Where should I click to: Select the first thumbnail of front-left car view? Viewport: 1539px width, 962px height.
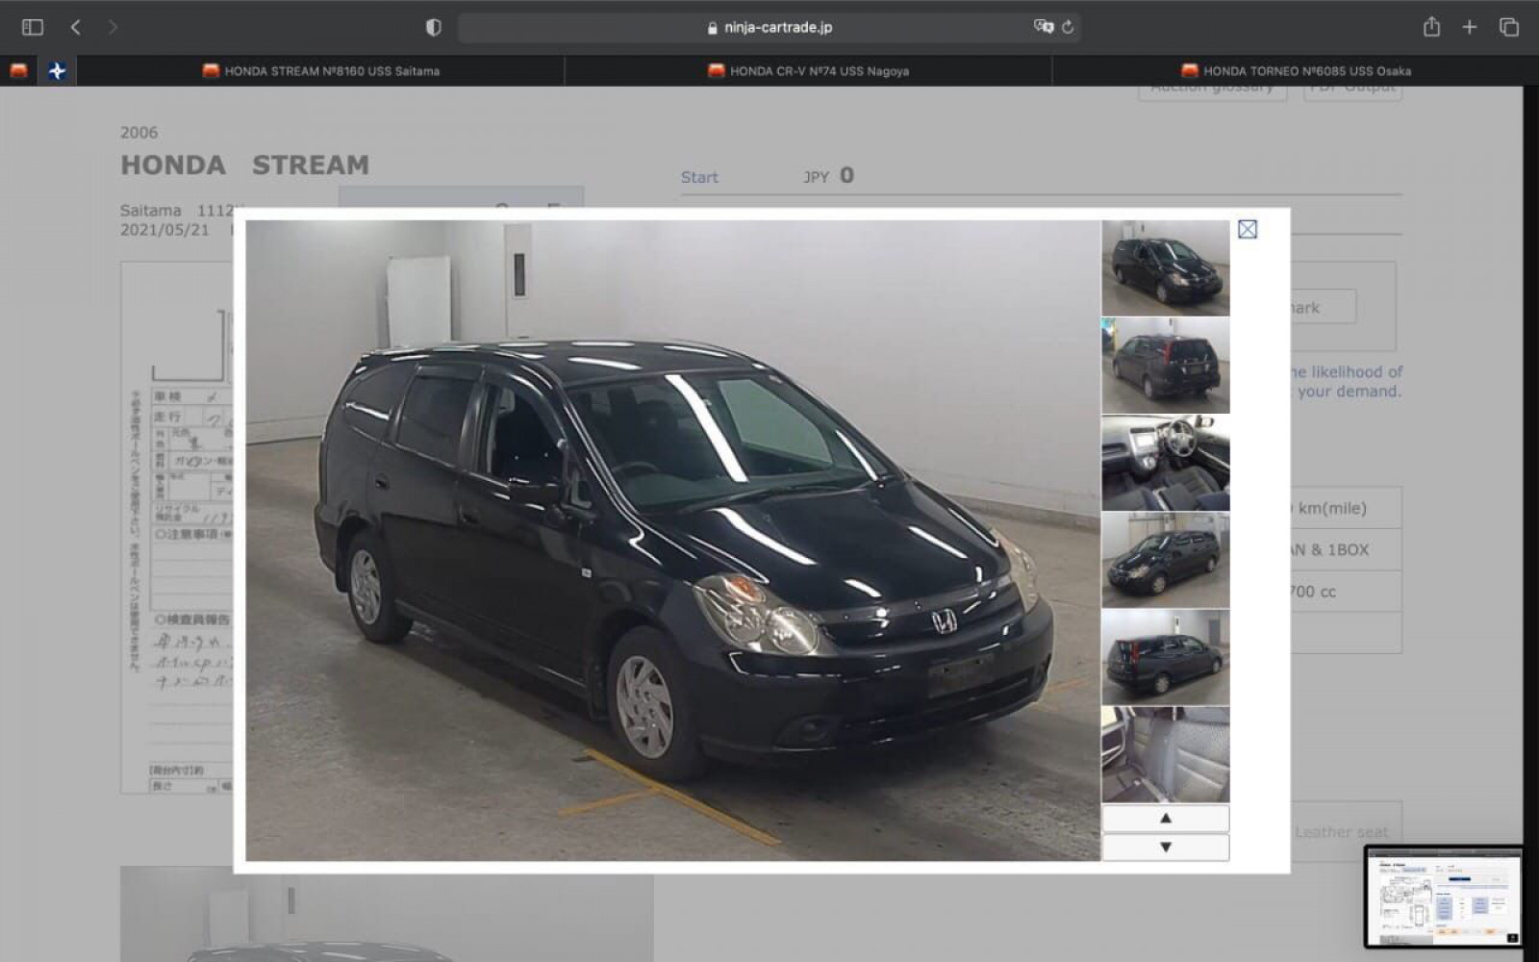[1165, 267]
